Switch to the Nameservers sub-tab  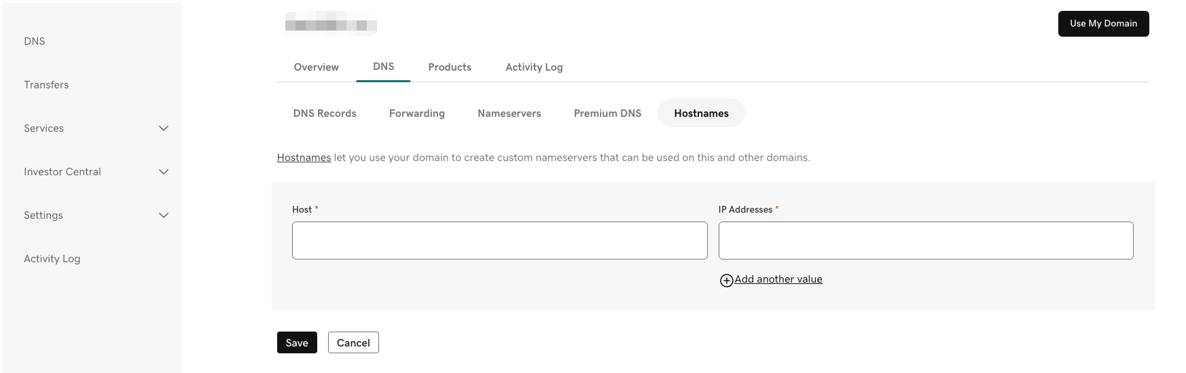[509, 113]
